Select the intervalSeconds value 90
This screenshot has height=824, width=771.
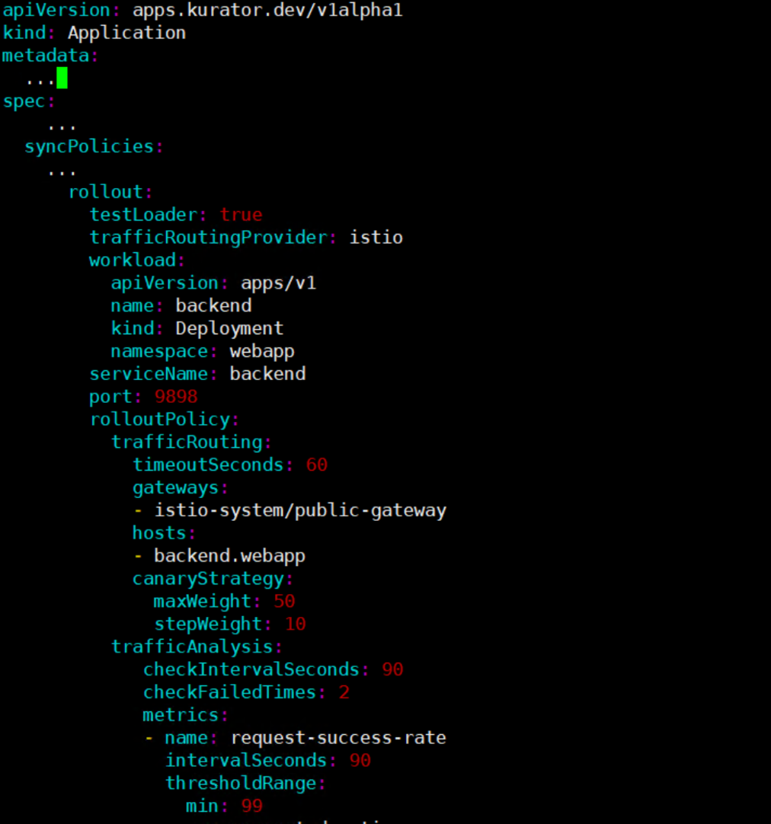coord(360,760)
